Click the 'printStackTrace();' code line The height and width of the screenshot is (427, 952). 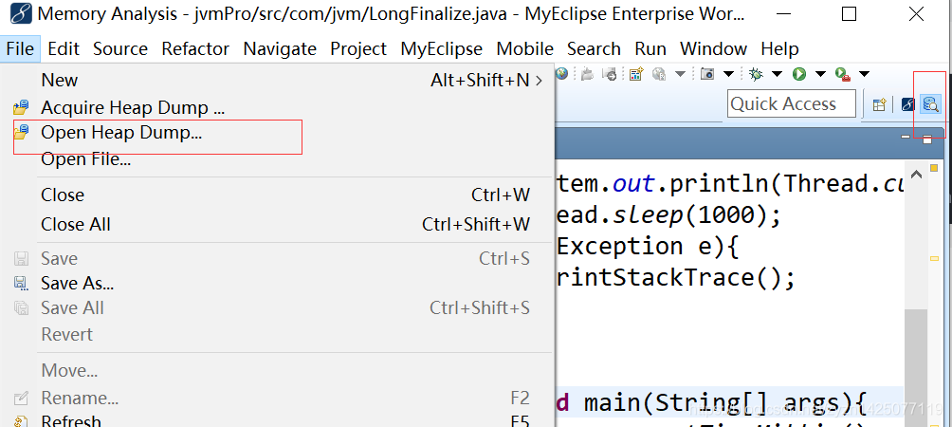pyautogui.click(x=676, y=278)
